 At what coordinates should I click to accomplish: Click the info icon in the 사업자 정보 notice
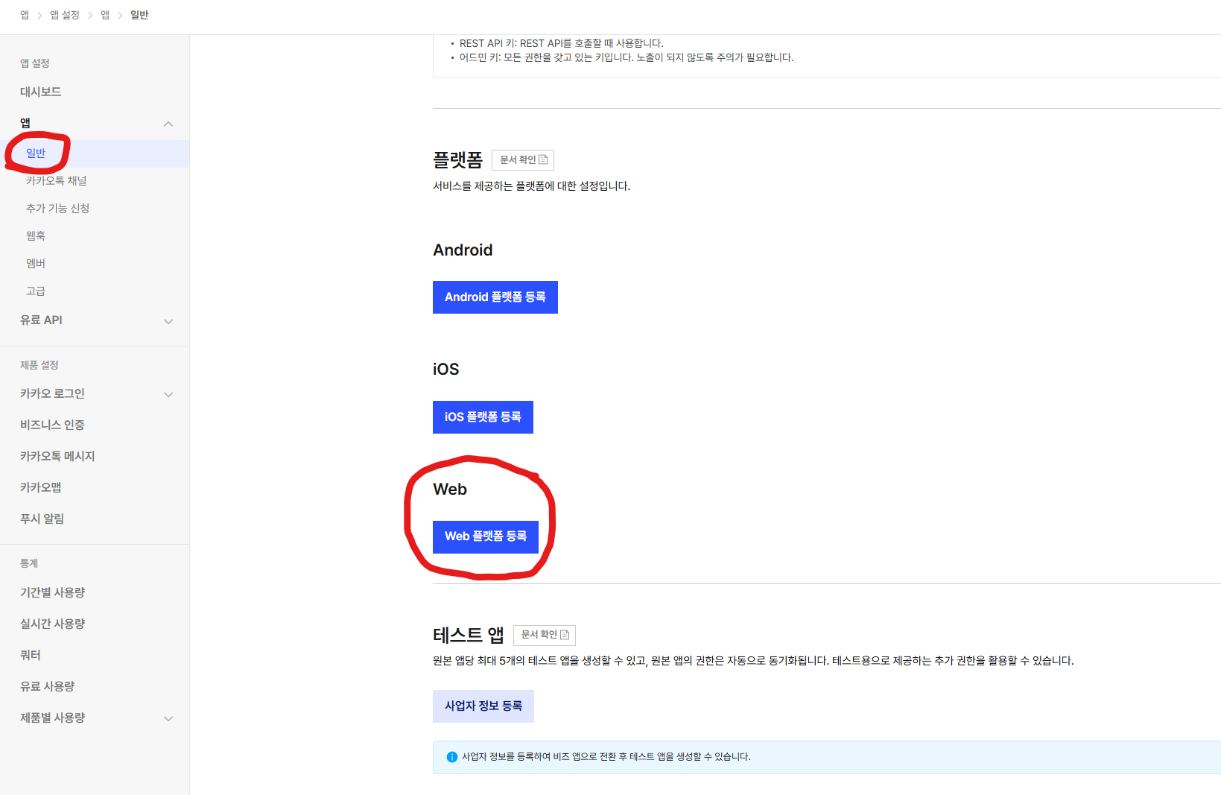click(451, 757)
